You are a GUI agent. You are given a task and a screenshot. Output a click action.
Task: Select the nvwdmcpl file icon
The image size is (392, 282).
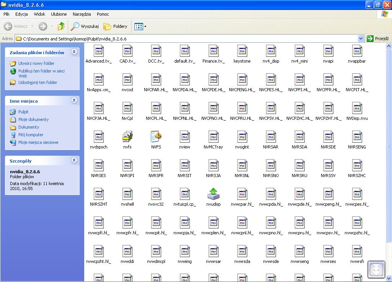(x=156, y=251)
